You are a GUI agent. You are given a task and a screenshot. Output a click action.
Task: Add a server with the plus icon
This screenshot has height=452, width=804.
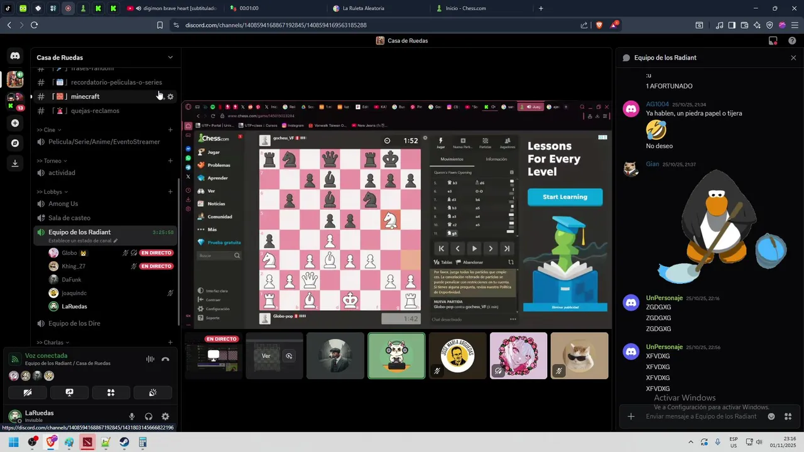coord(15,123)
